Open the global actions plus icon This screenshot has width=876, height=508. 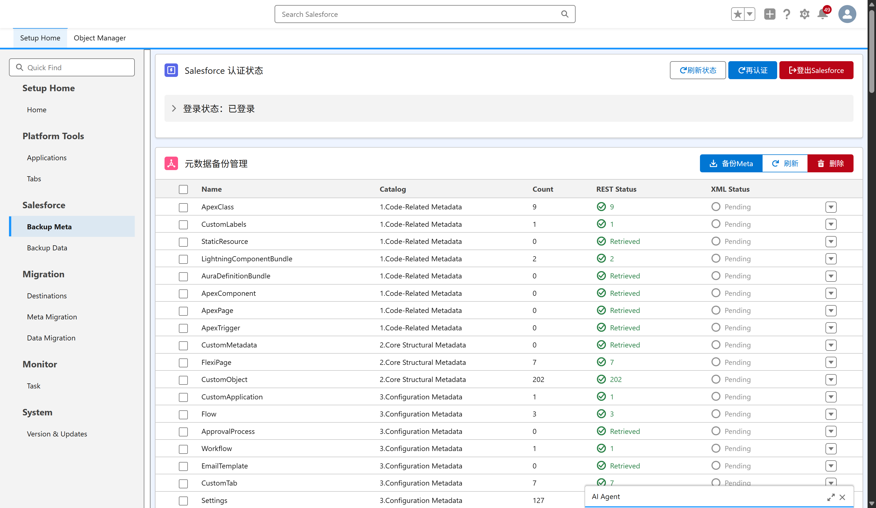pyautogui.click(x=770, y=14)
